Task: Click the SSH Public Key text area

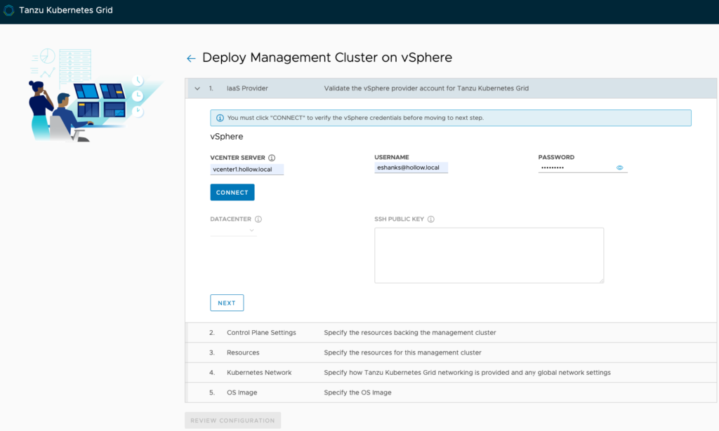Action: [489, 255]
